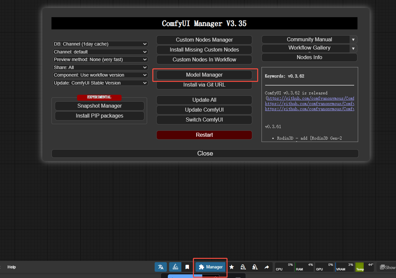Viewport: 396px width, 278px height.
Task: Click the bookmark icon in the bottom toolbar
Action: [187, 267]
